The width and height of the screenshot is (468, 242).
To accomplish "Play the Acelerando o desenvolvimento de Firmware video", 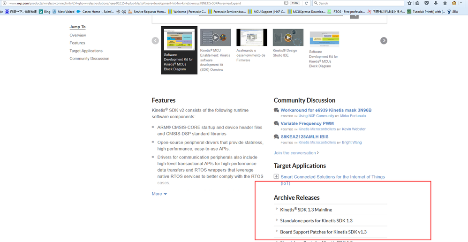I will pyautogui.click(x=252, y=38).
